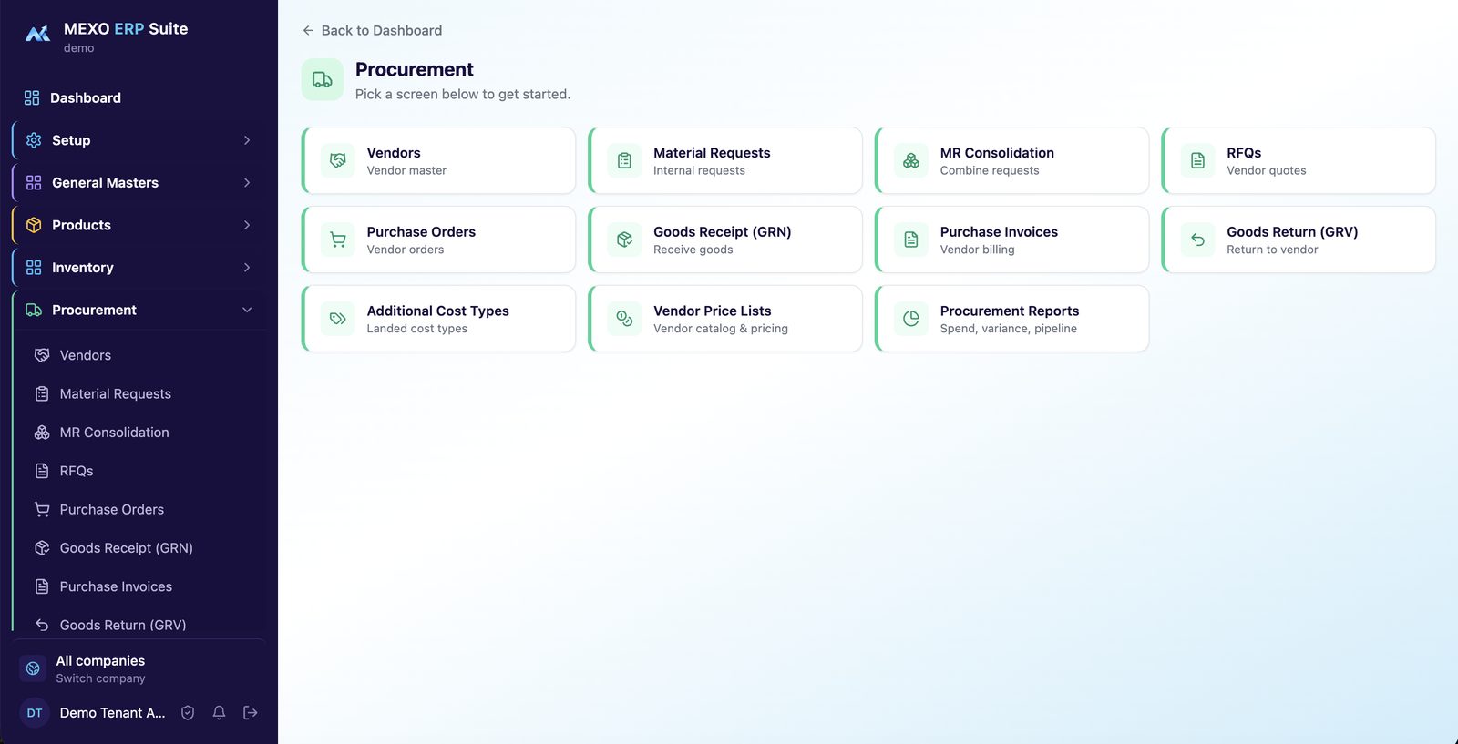Click the MEXO ERP Suite logo icon

point(37,35)
